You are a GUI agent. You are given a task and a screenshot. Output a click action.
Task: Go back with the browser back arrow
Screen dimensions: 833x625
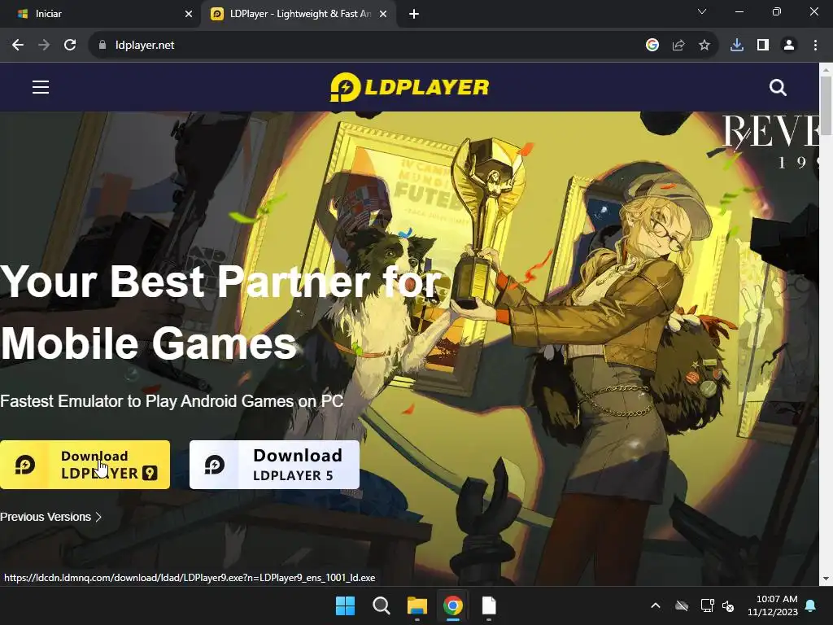click(x=18, y=46)
